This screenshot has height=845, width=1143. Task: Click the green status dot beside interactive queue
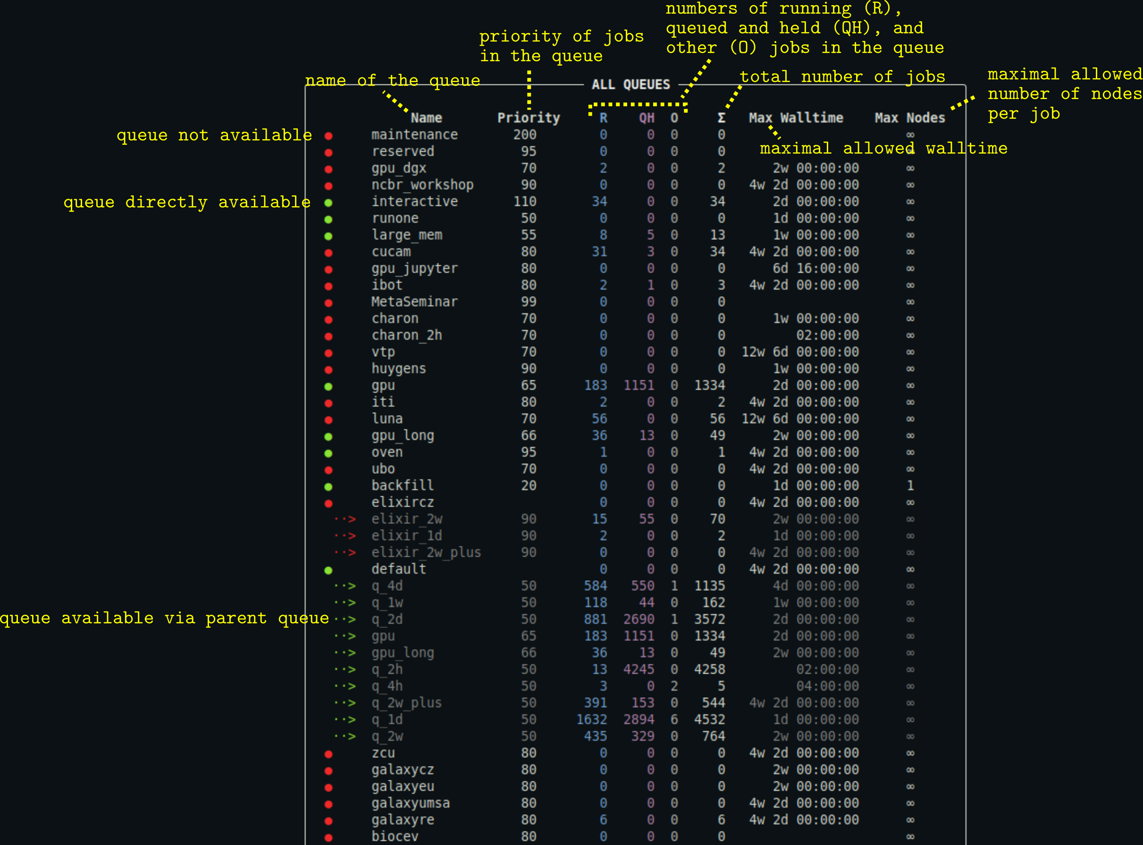click(328, 201)
